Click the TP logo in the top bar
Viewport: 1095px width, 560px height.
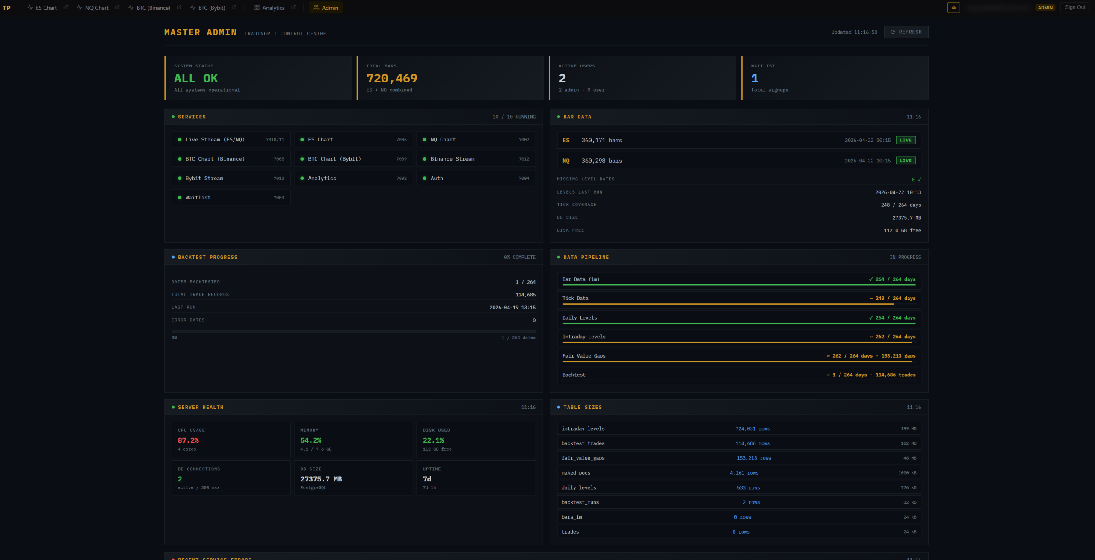tap(6, 8)
